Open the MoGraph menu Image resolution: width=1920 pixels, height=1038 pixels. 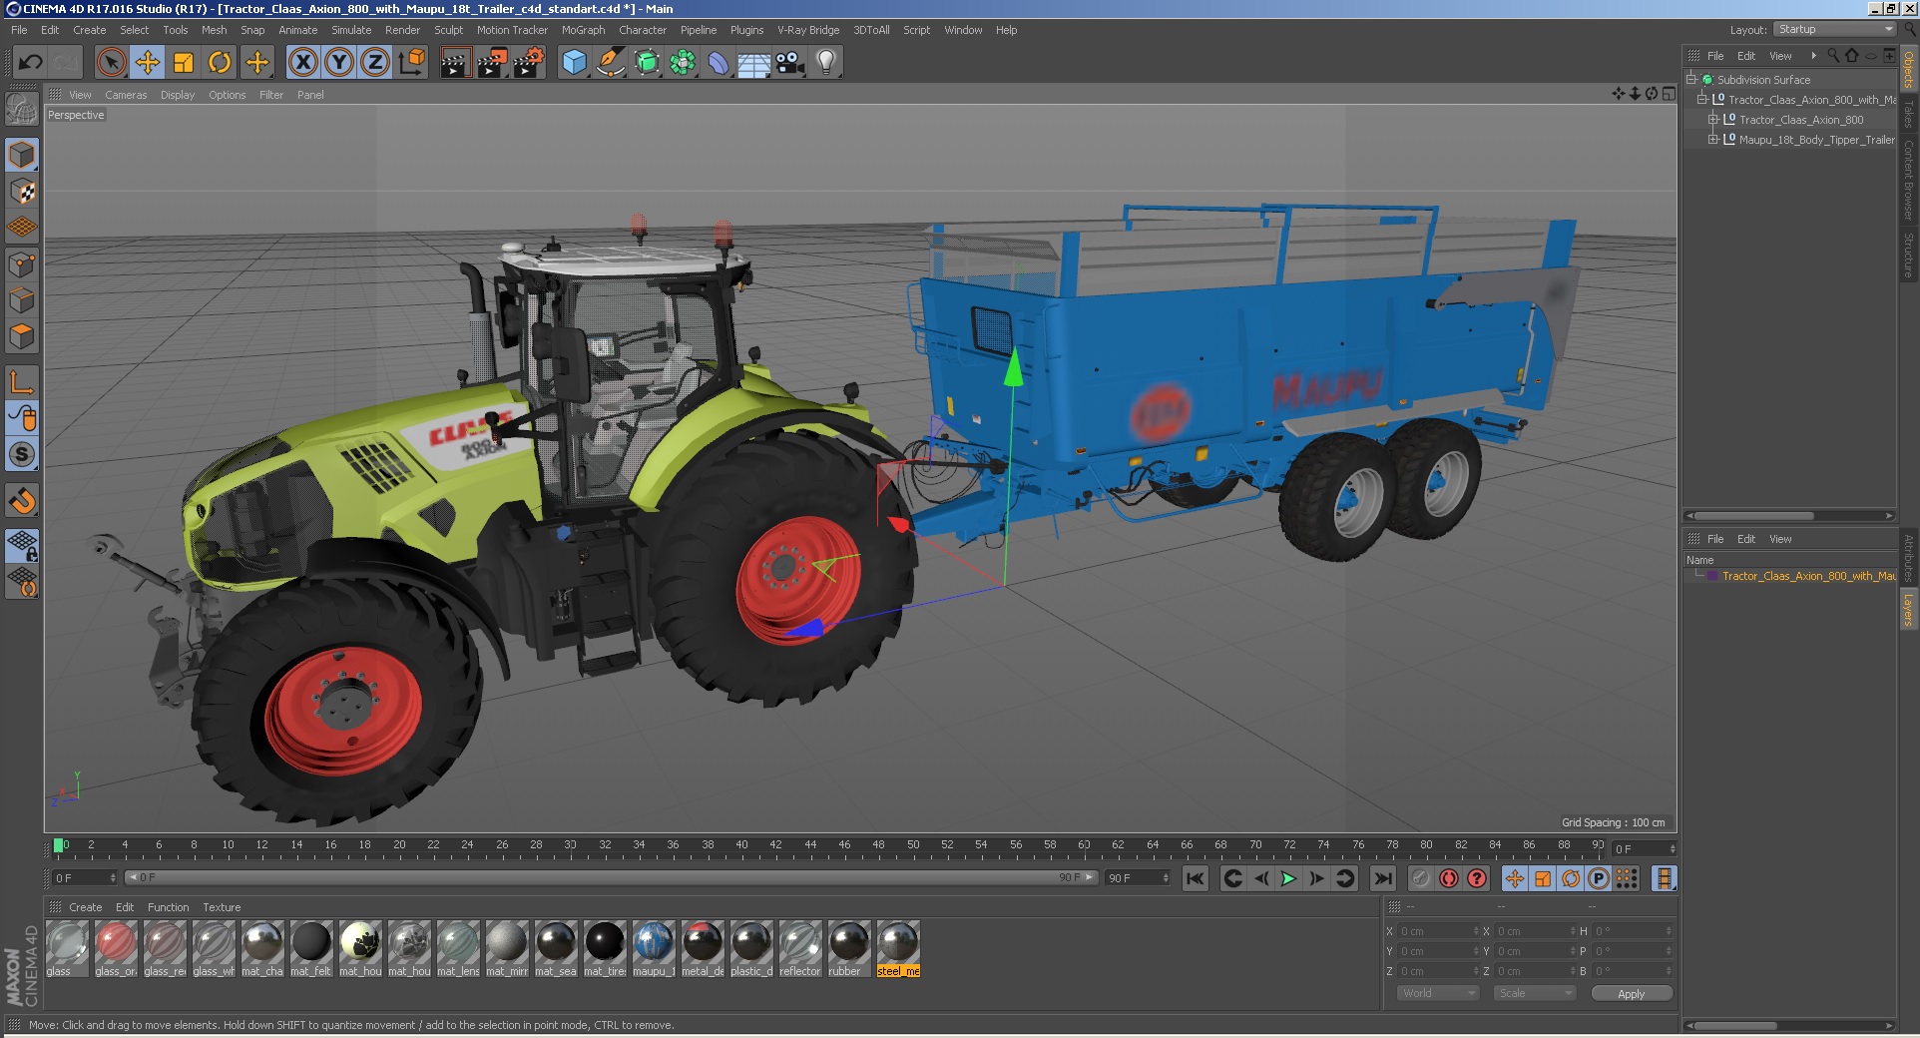pyautogui.click(x=583, y=30)
